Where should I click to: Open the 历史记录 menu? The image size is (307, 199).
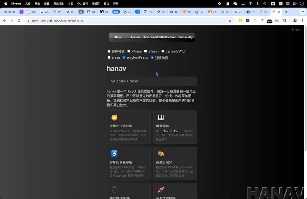[59, 4]
